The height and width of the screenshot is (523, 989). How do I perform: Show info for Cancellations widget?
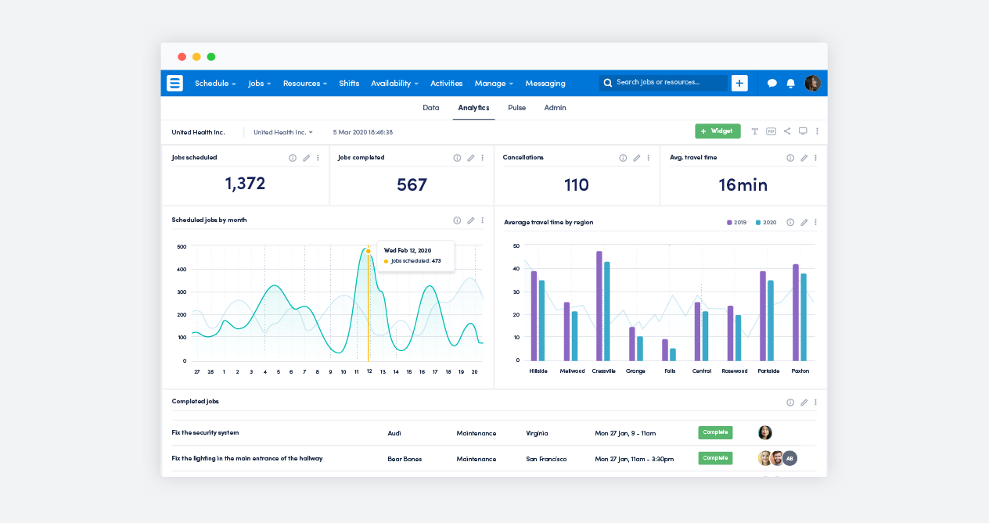[x=623, y=158]
